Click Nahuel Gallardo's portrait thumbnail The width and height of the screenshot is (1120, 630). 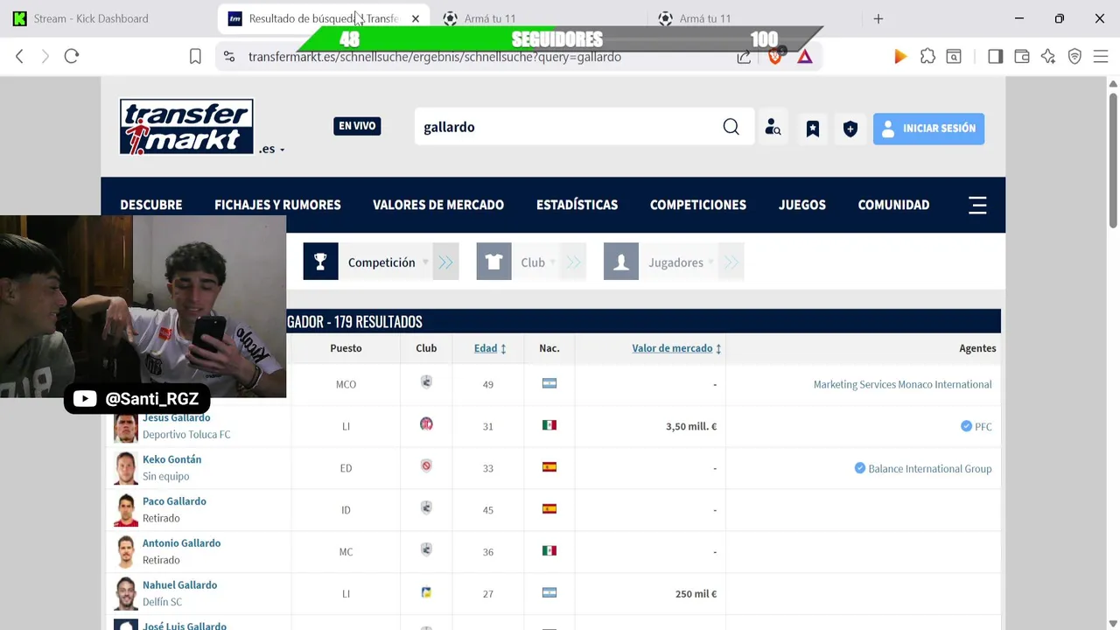(126, 594)
